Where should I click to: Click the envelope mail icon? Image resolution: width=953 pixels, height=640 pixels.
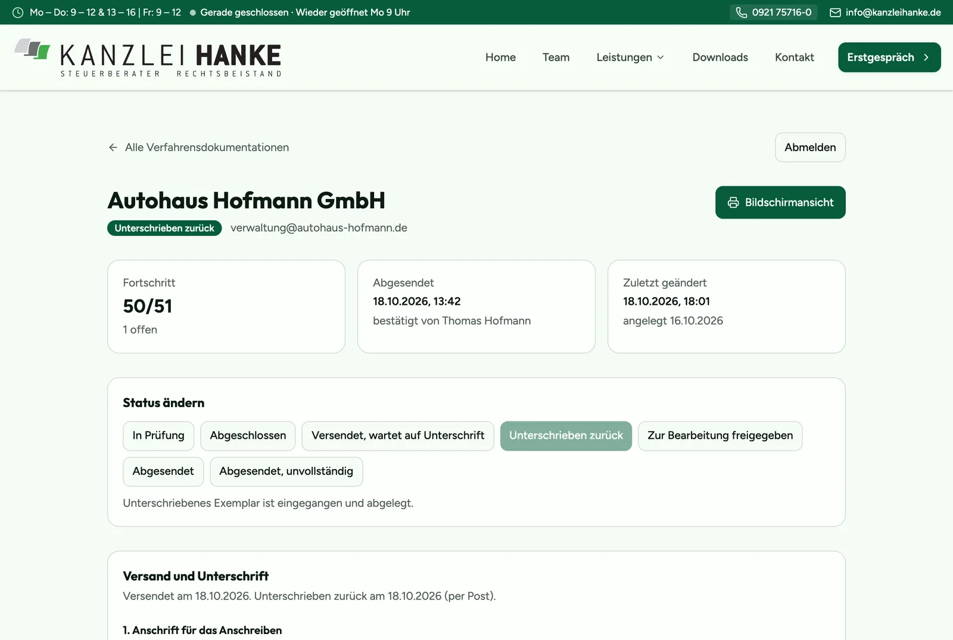click(835, 13)
